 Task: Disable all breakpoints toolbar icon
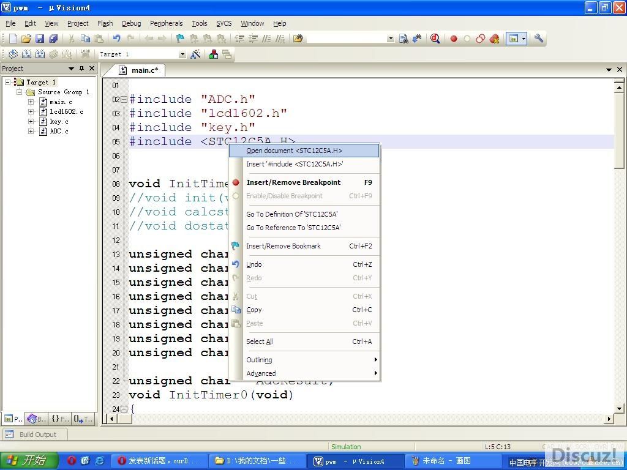pyautogui.click(x=481, y=39)
